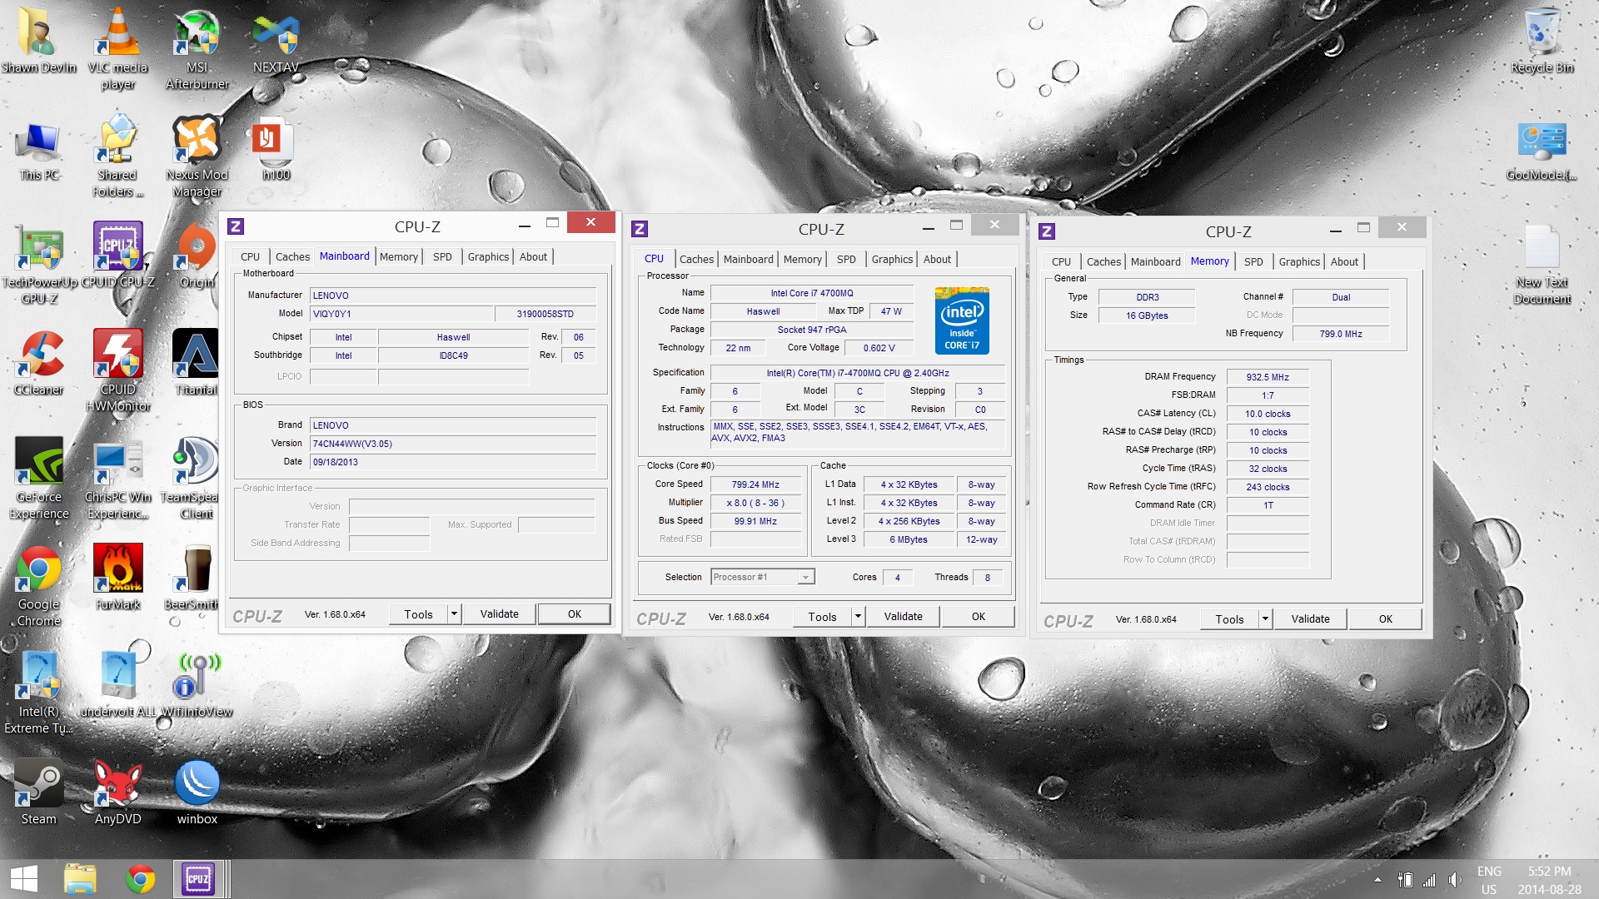Open Tools dropdown arrow in Mainboard window
The image size is (1599, 899).
[x=454, y=614]
